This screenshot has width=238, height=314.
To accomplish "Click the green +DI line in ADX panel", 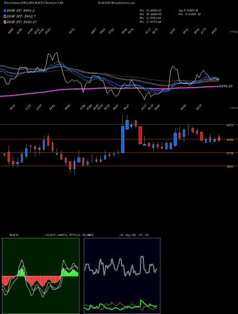I will 120,305.
